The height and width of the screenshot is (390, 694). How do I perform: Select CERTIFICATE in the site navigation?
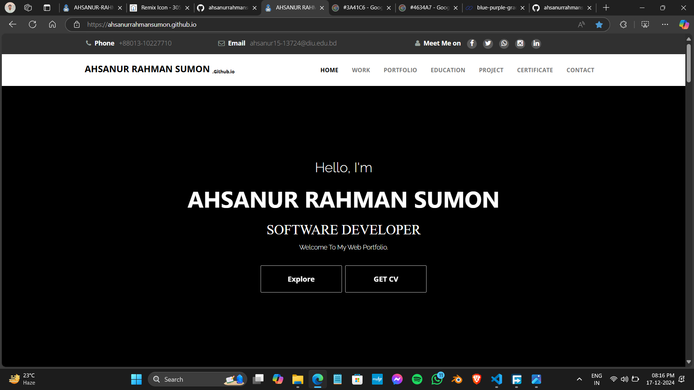coord(535,70)
